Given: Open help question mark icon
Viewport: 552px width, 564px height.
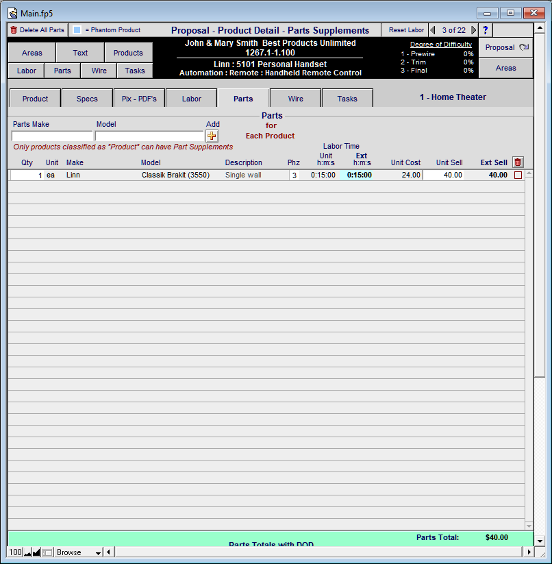Looking at the screenshot, I should tap(486, 30).
